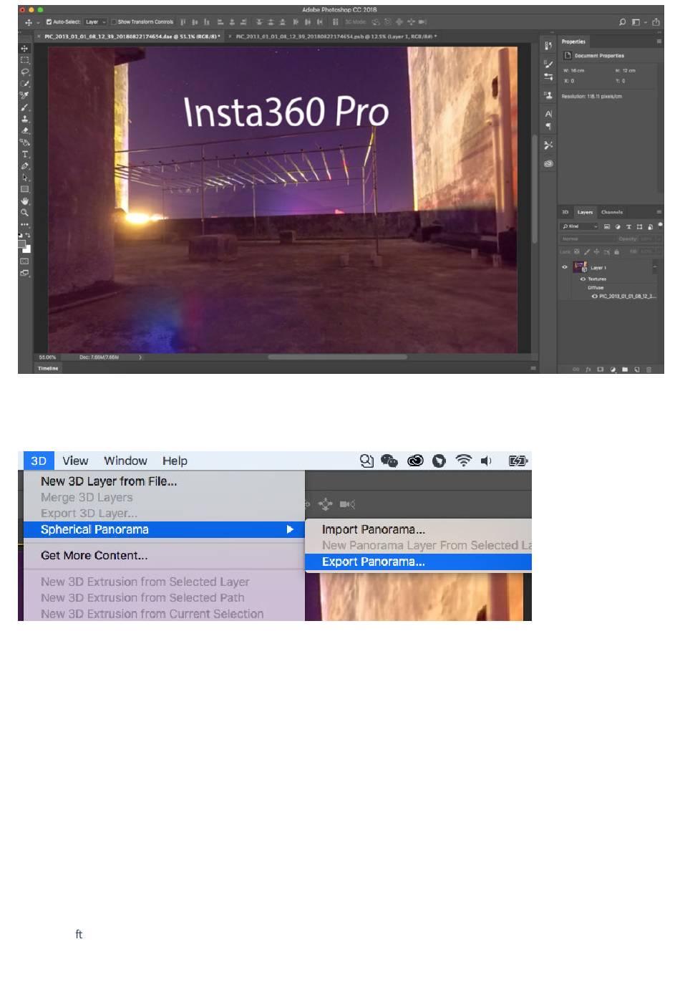Switch to the 3D panel tab
Screen dimensions: 680x987
click(565, 212)
